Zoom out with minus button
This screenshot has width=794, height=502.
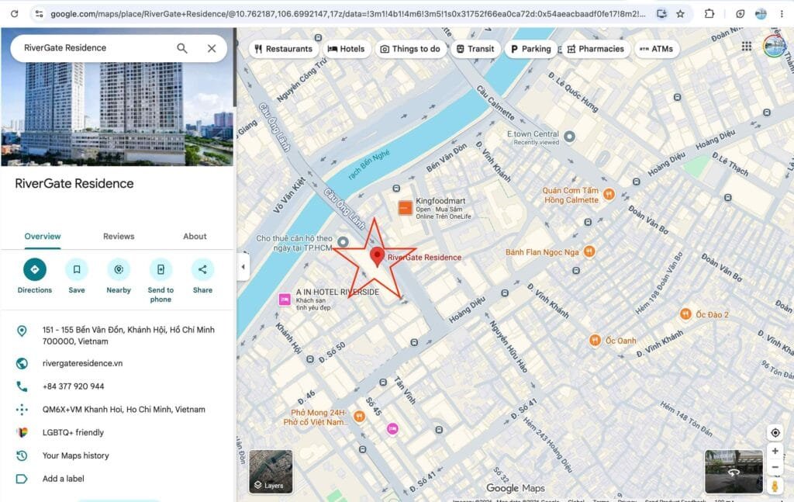click(x=775, y=467)
